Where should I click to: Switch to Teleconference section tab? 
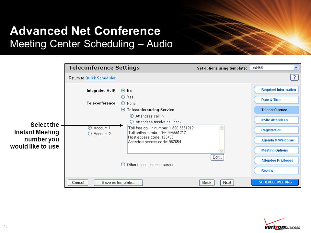point(276,110)
